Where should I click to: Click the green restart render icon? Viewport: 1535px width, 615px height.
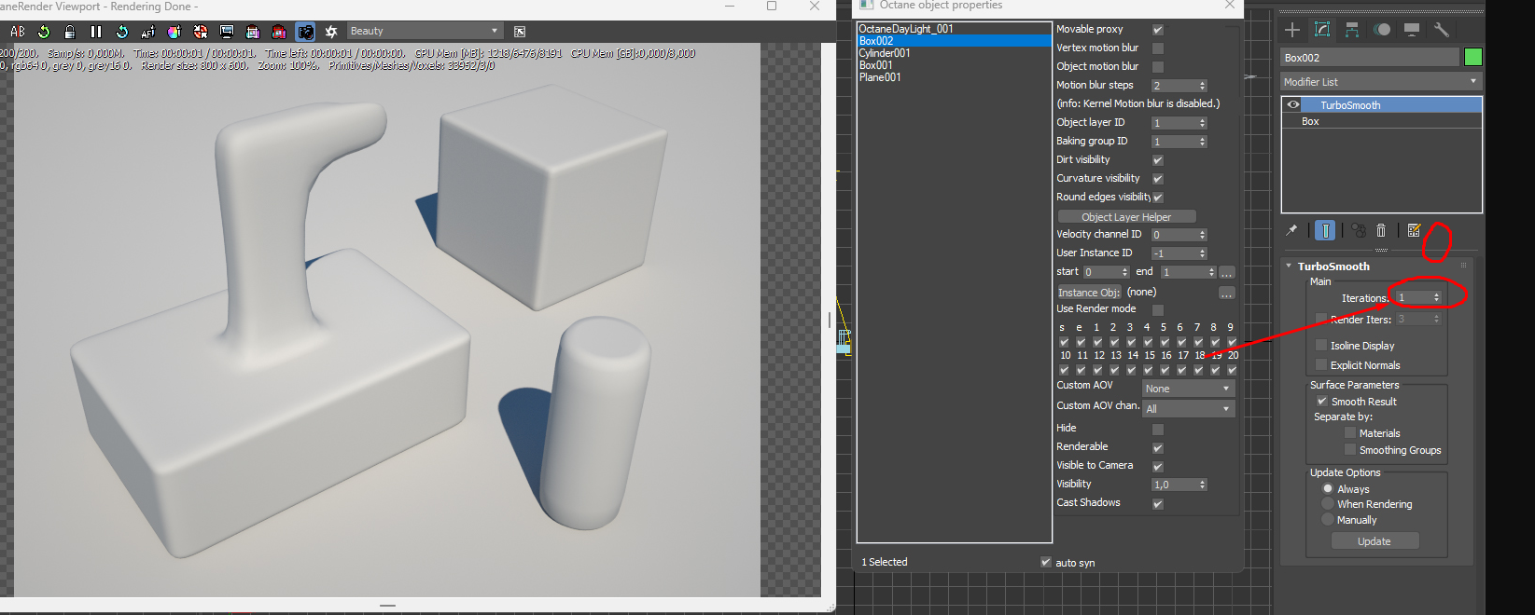tap(44, 32)
